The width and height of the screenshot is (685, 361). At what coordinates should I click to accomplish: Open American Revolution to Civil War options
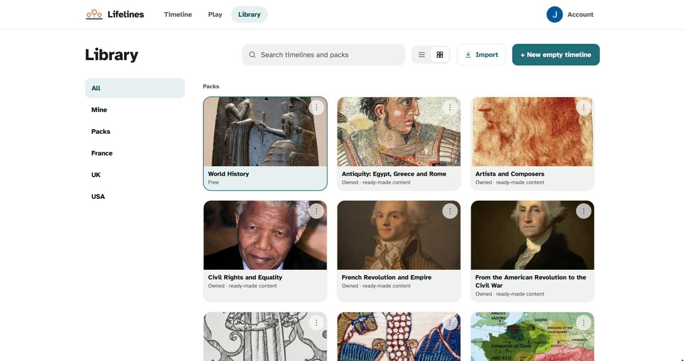tap(584, 211)
